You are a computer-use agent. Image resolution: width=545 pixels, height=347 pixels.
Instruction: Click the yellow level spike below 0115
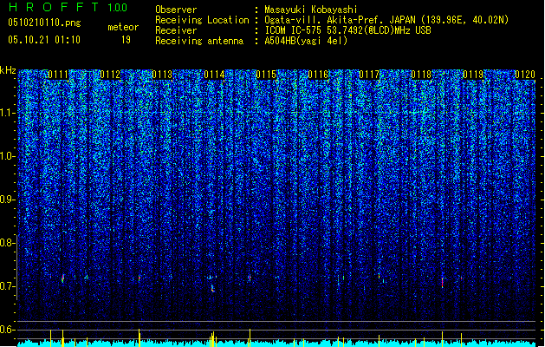point(250,337)
